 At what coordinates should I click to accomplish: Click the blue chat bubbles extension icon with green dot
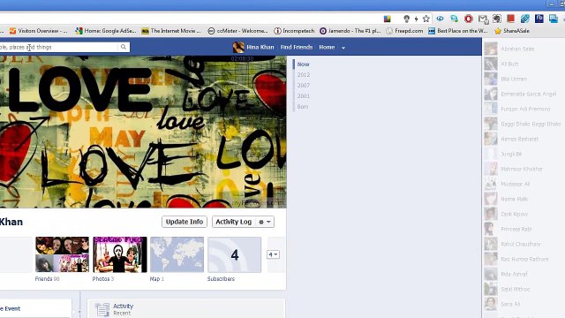(x=455, y=19)
